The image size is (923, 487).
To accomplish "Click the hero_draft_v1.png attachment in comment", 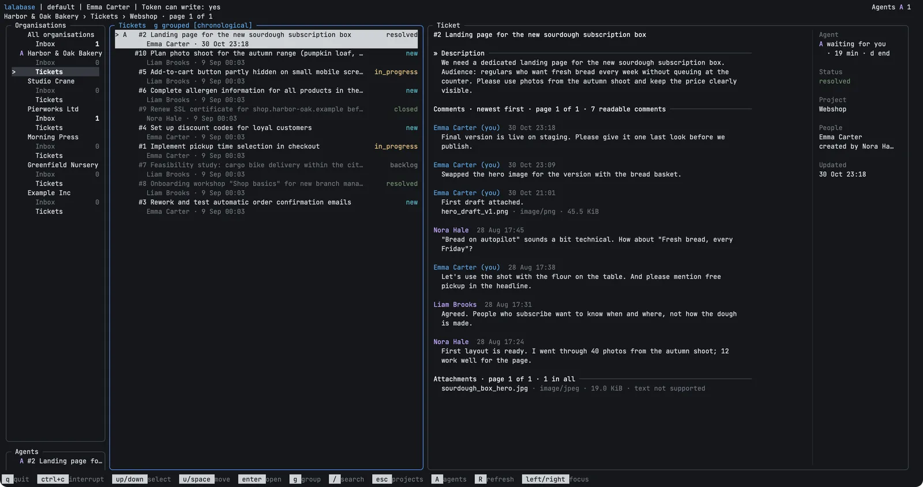I will pos(475,212).
